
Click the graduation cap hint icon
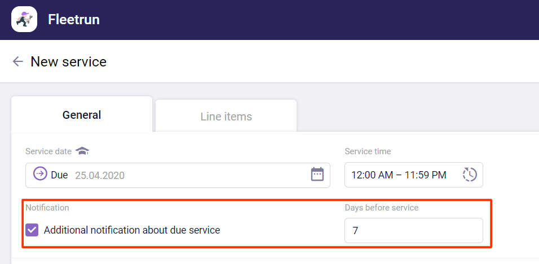pos(82,151)
